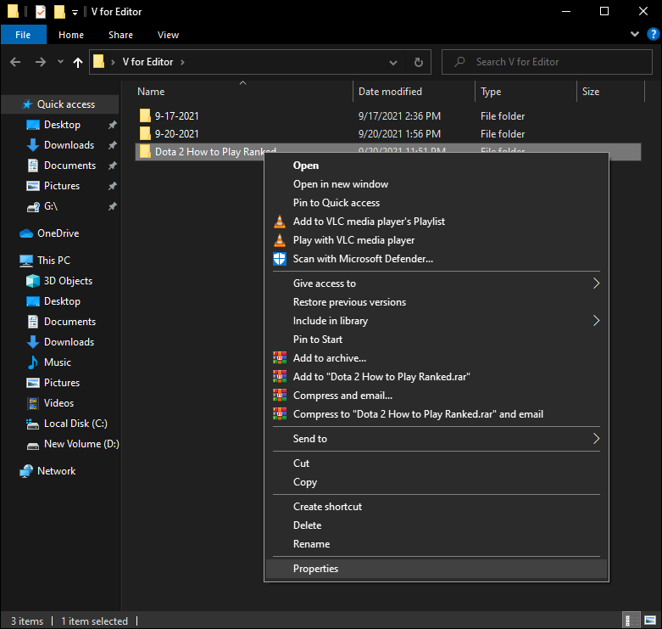Sort by the Date modified column header
This screenshot has width=662, height=629.
point(390,92)
